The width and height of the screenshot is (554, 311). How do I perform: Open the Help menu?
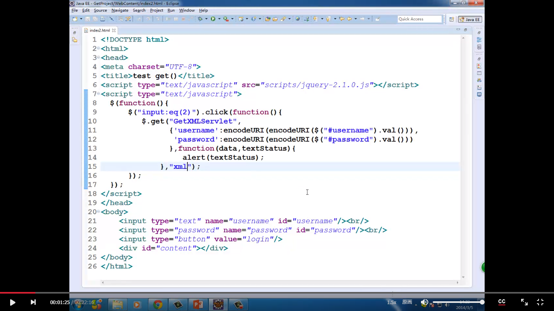pyautogui.click(x=203, y=10)
